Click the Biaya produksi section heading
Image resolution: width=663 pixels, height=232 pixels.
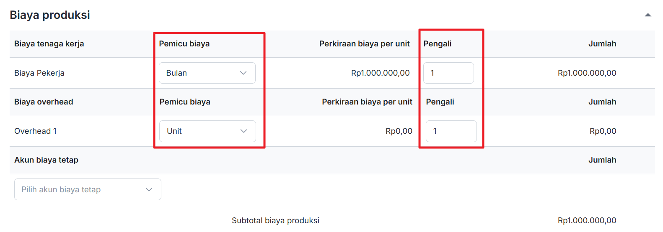point(50,15)
